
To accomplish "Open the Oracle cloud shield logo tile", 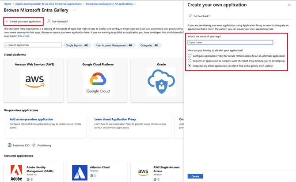I will 161,82.
